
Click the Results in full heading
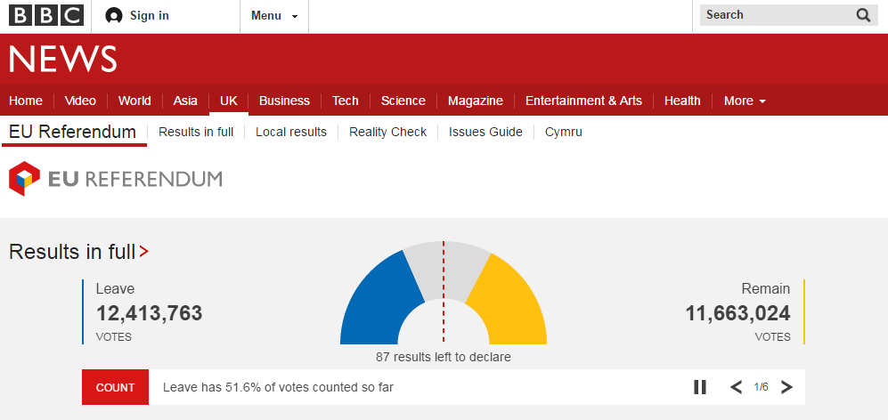pyautogui.click(x=72, y=251)
